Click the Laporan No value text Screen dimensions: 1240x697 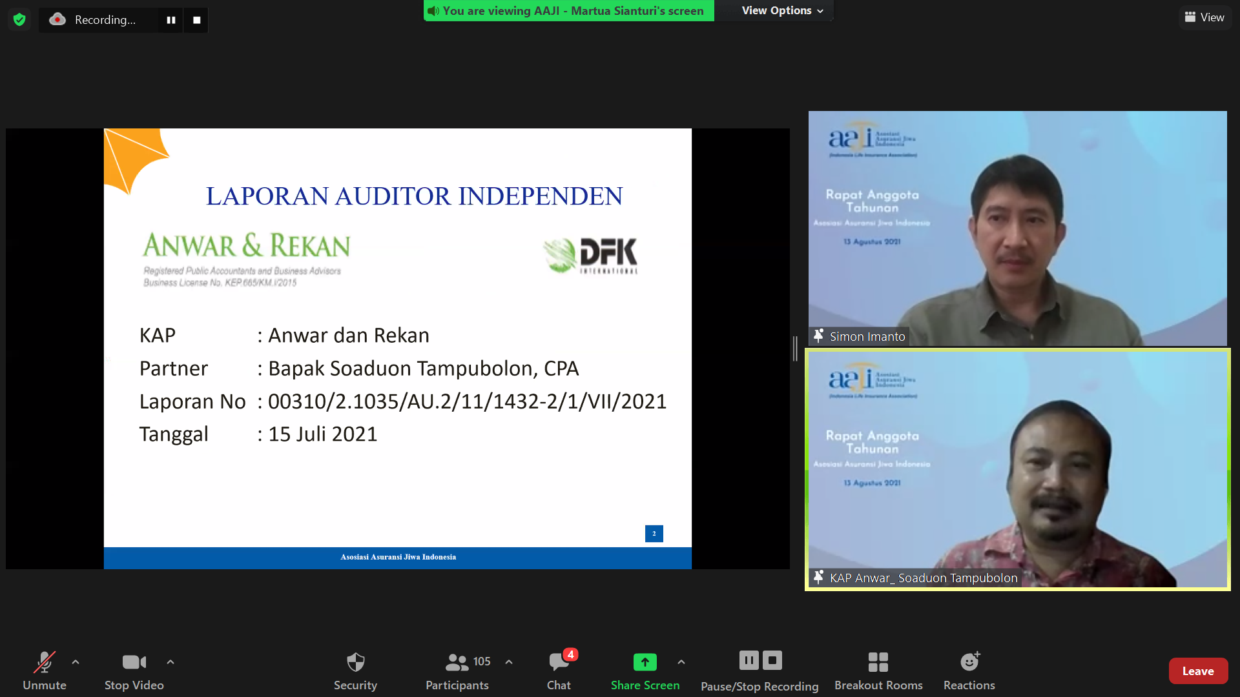coord(467,401)
